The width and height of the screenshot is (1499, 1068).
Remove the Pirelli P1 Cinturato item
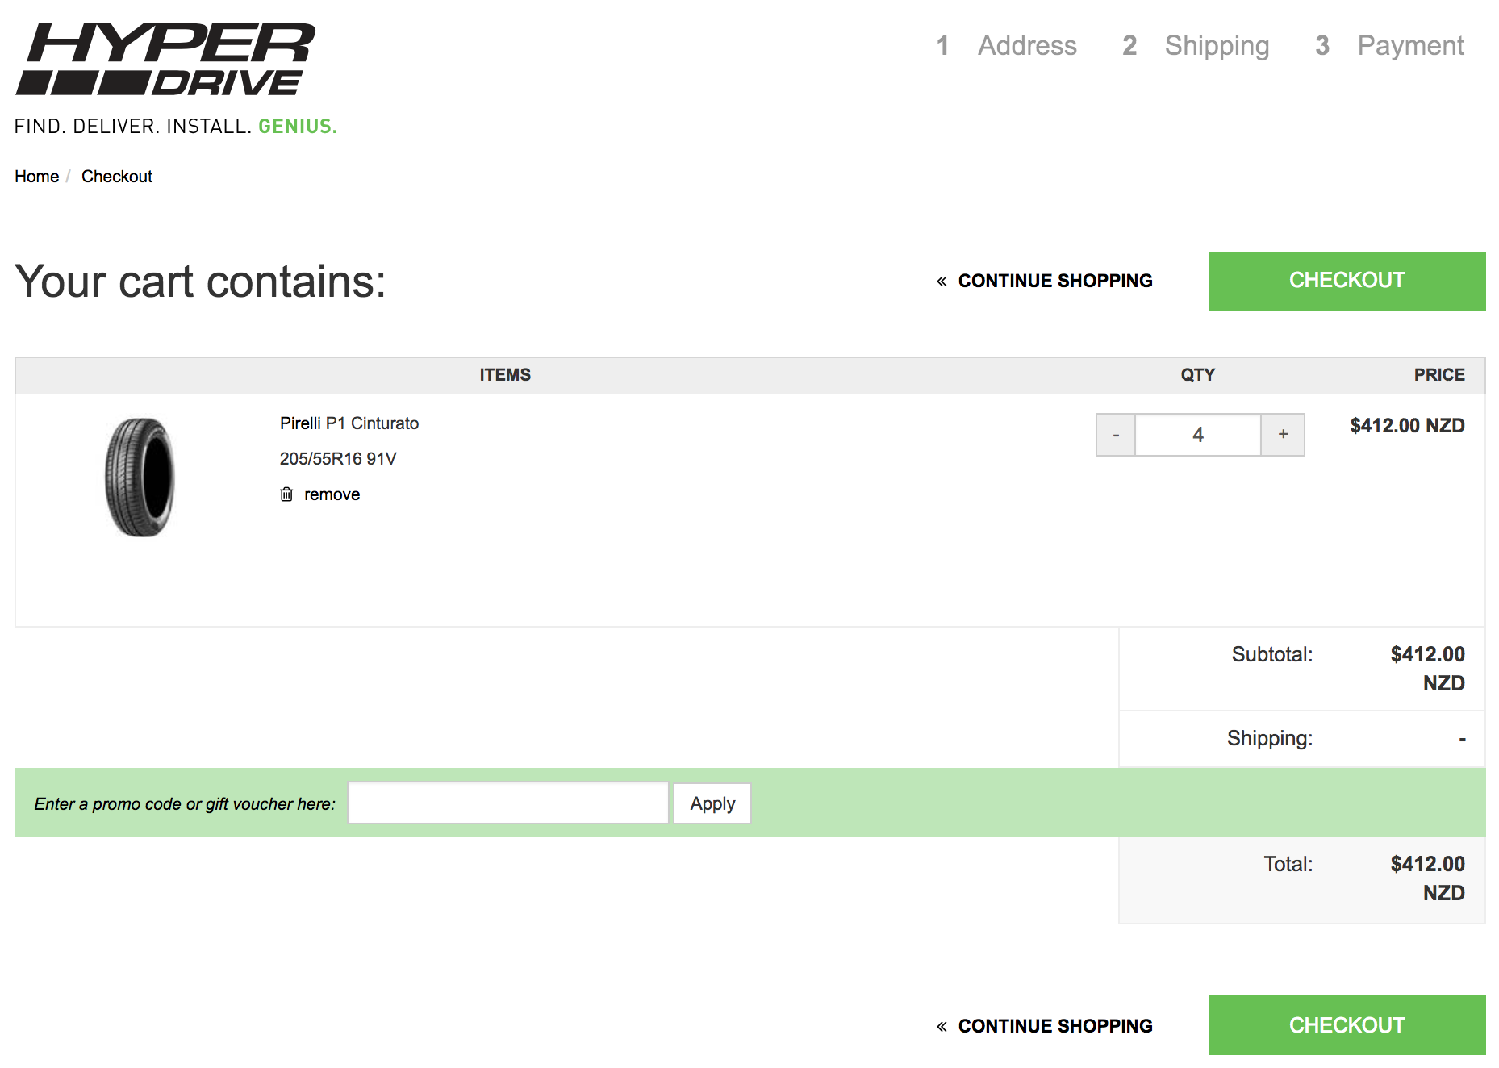coord(332,494)
